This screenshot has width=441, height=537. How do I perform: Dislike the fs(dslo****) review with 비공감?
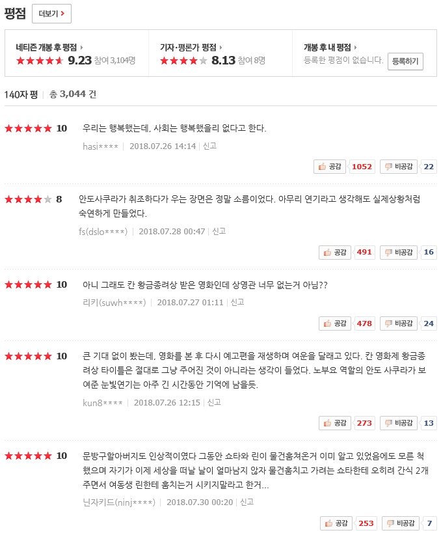tap(399, 253)
